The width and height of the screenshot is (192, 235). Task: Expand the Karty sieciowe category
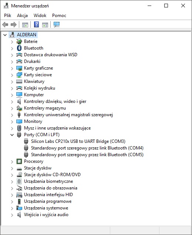[12, 75]
